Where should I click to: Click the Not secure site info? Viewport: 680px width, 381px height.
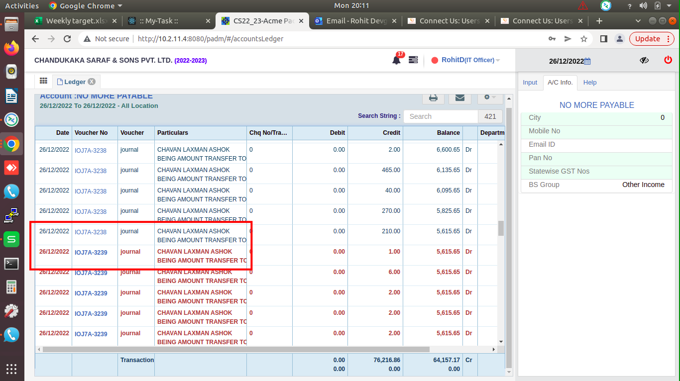point(106,39)
